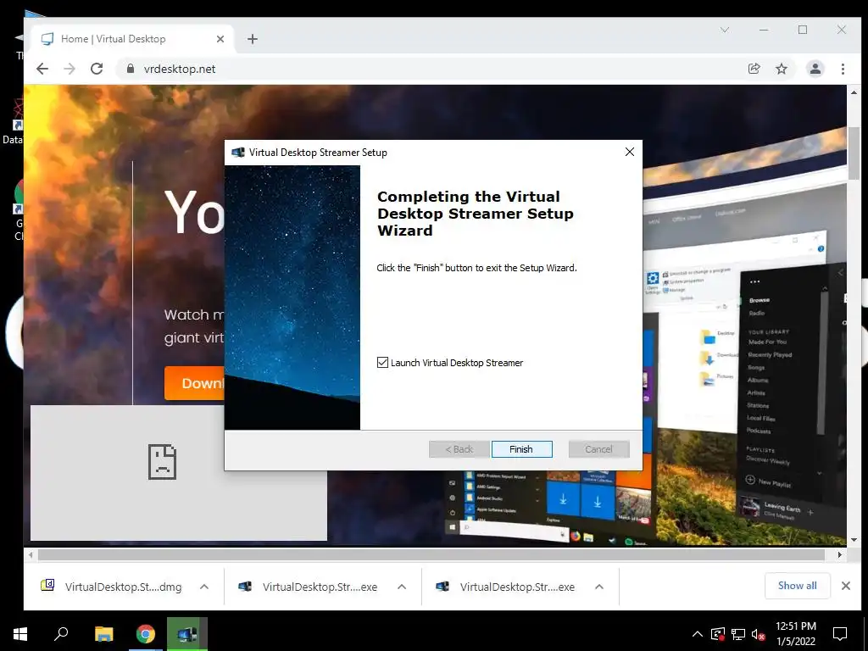The image size is (868, 651).
Task: Click the "Completing the Virtual Desktop Streamer Setup Wizard" heading
Action: [475, 214]
